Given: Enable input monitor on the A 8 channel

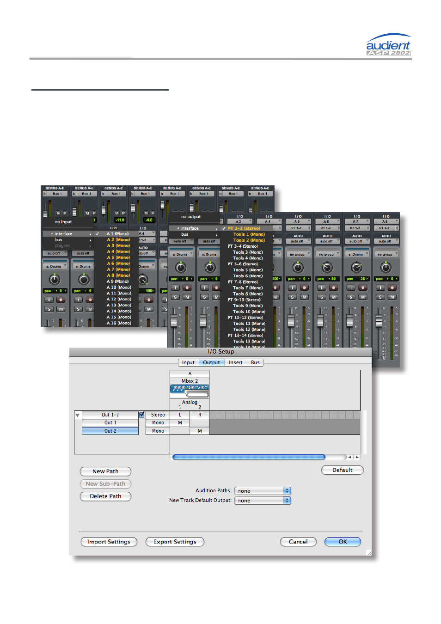Looking at the screenshot, I should tap(380, 288).
